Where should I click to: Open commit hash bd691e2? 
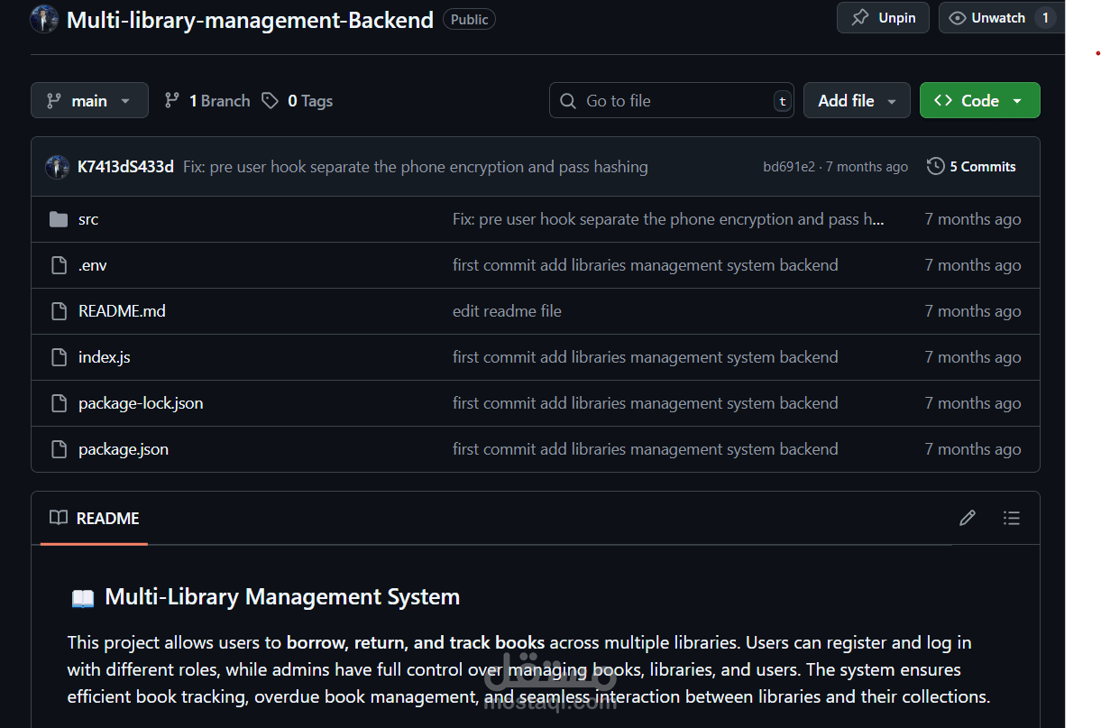coord(788,167)
